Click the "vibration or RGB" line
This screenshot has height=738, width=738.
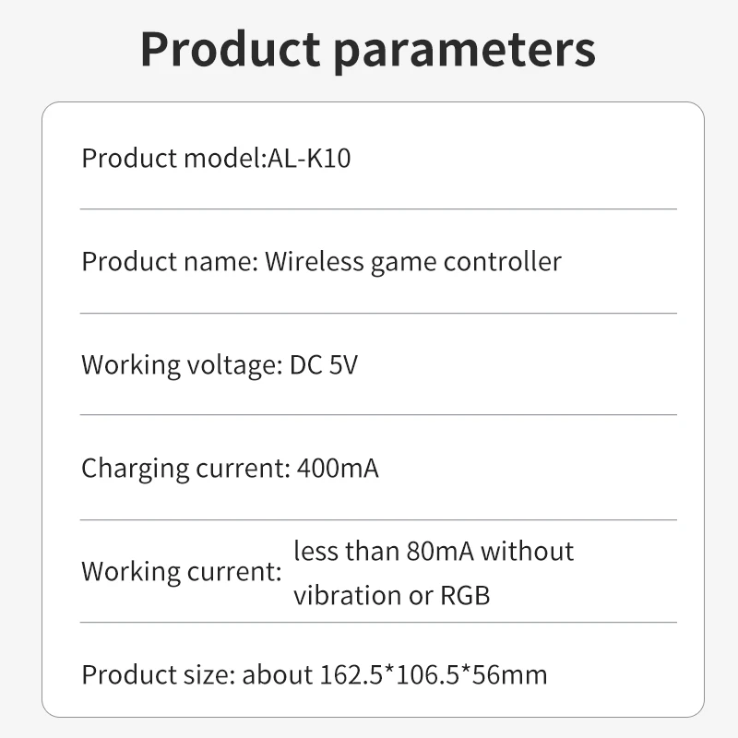click(391, 595)
